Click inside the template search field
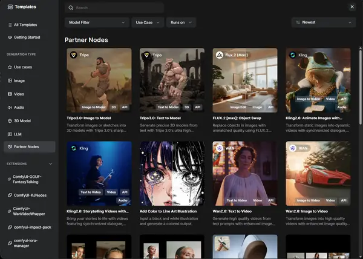The height and width of the screenshot is (259, 363). 114,8
